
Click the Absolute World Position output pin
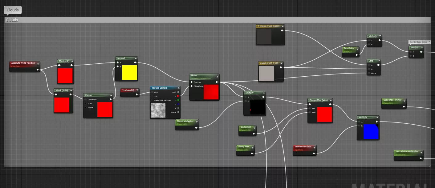38,70
